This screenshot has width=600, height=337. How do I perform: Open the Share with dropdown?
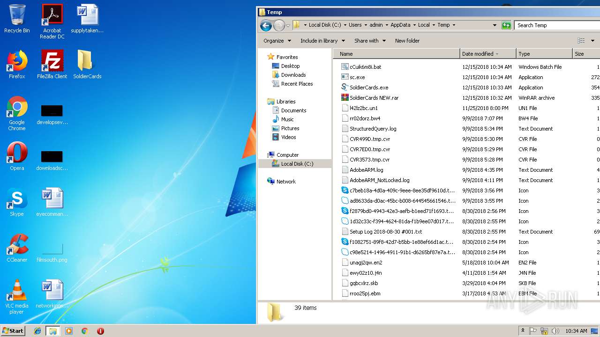pos(370,41)
